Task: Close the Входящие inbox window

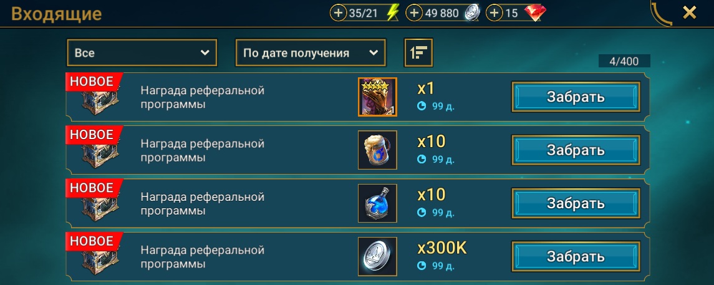Action: (690, 12)
